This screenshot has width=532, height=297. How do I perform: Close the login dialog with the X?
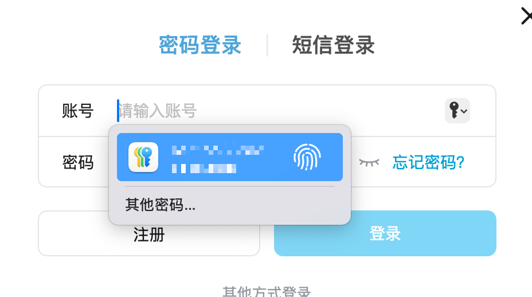coord(526,16)
